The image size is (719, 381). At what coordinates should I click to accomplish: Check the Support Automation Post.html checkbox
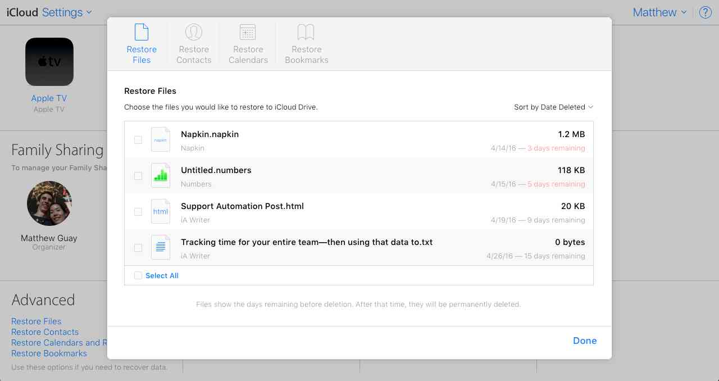tap(138, 212)
